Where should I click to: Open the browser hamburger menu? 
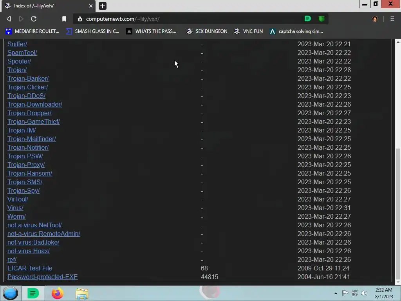coord(392,19)
